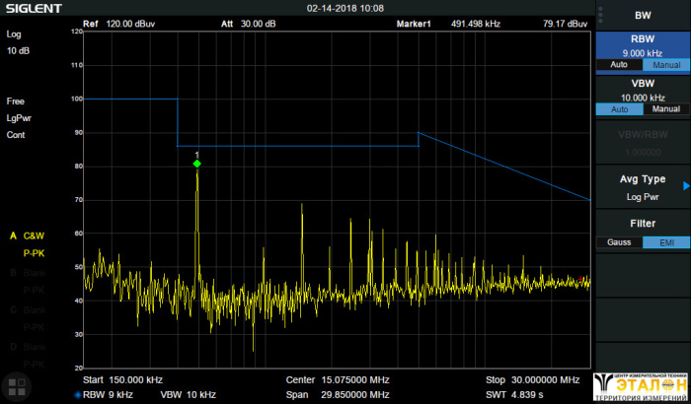Click the BW menu title

pyautogui.click(x=642, y=15)
